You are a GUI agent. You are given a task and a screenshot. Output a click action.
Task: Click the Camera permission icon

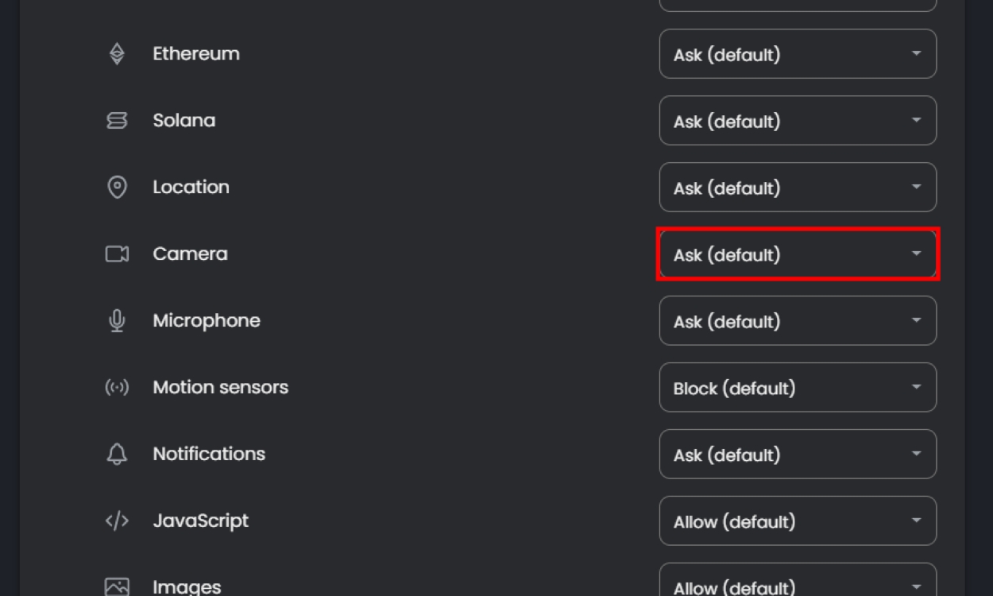tap(117, 254)
